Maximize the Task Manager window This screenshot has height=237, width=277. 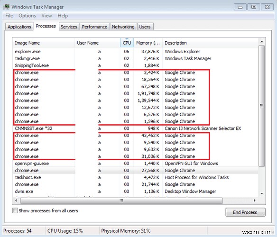[x=254, y=7]
